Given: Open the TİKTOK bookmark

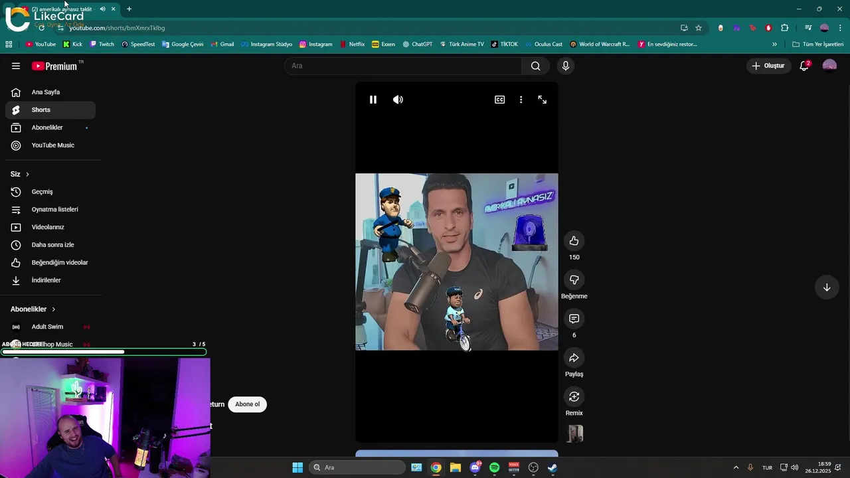Looking at the screenshot, I should [504, 44].
